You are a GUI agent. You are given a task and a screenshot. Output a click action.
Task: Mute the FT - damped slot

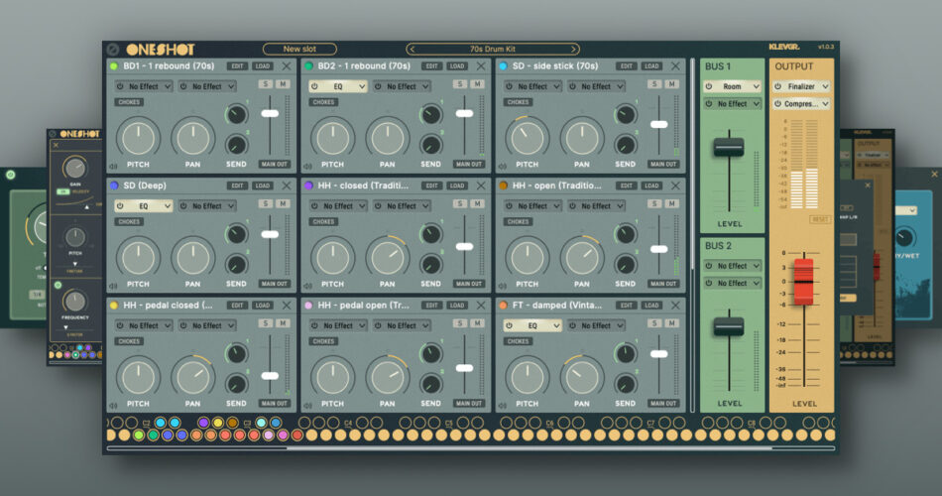(671, 323)
